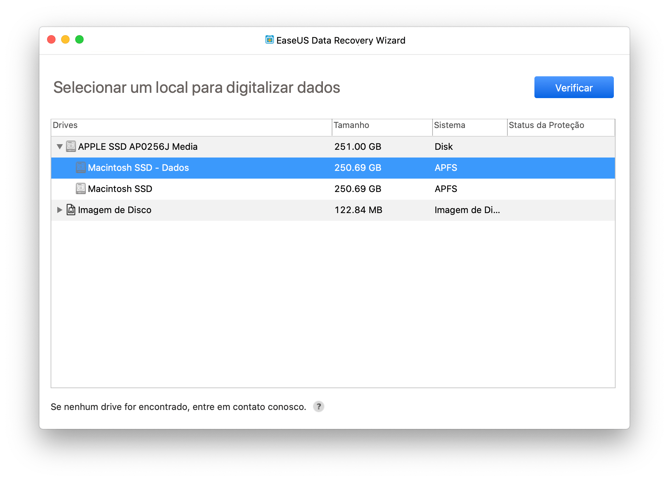Click the Macintosh SSD volume drive icon

point(81,188)
